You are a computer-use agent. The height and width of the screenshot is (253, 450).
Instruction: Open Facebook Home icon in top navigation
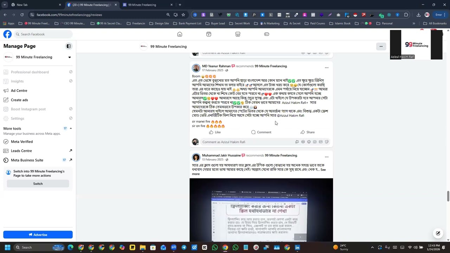(180, 34)
